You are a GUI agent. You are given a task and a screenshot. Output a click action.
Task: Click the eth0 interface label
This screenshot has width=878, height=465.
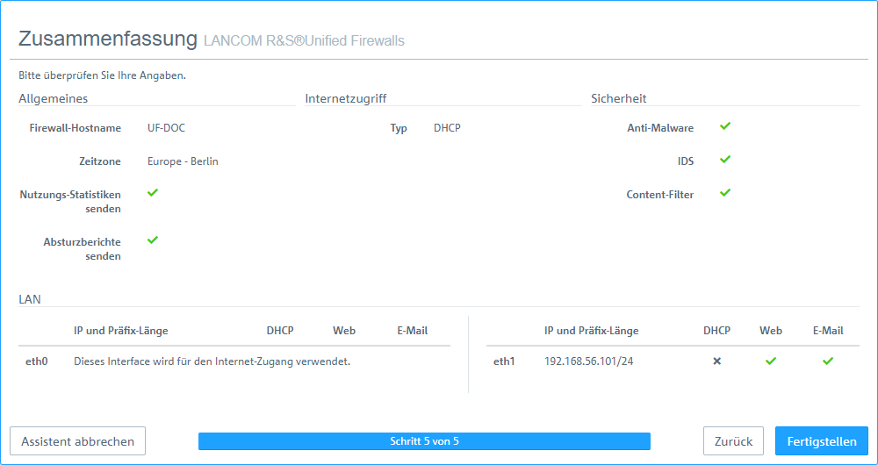tap(36, 361)
